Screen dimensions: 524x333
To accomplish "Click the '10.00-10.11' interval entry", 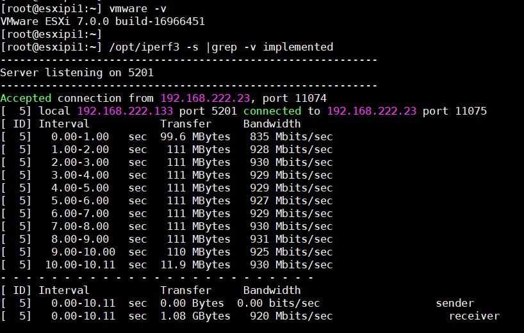I will (x=80, y=265).
